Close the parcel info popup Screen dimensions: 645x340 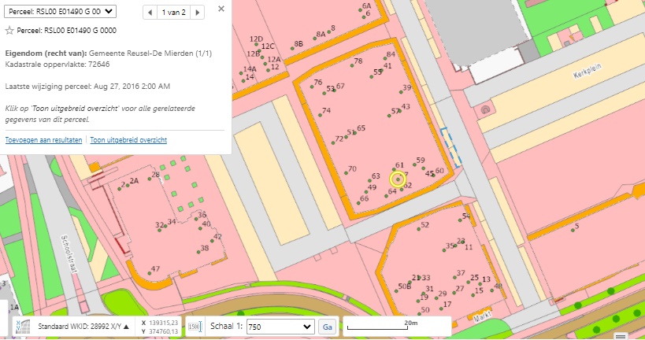point(221,9)
